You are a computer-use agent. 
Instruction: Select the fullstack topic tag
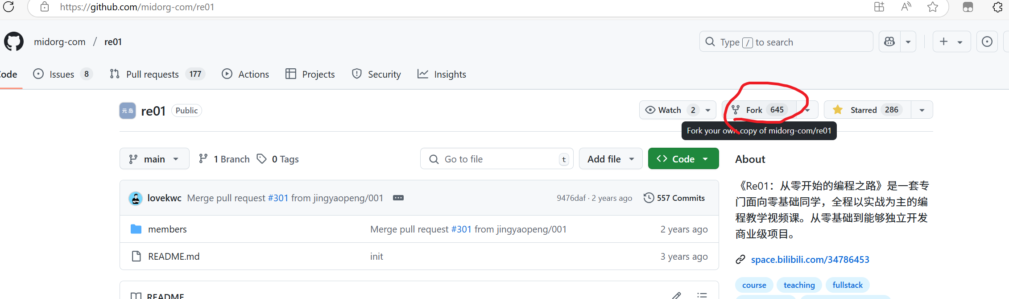pyautogui.click(x=848, y=285)
